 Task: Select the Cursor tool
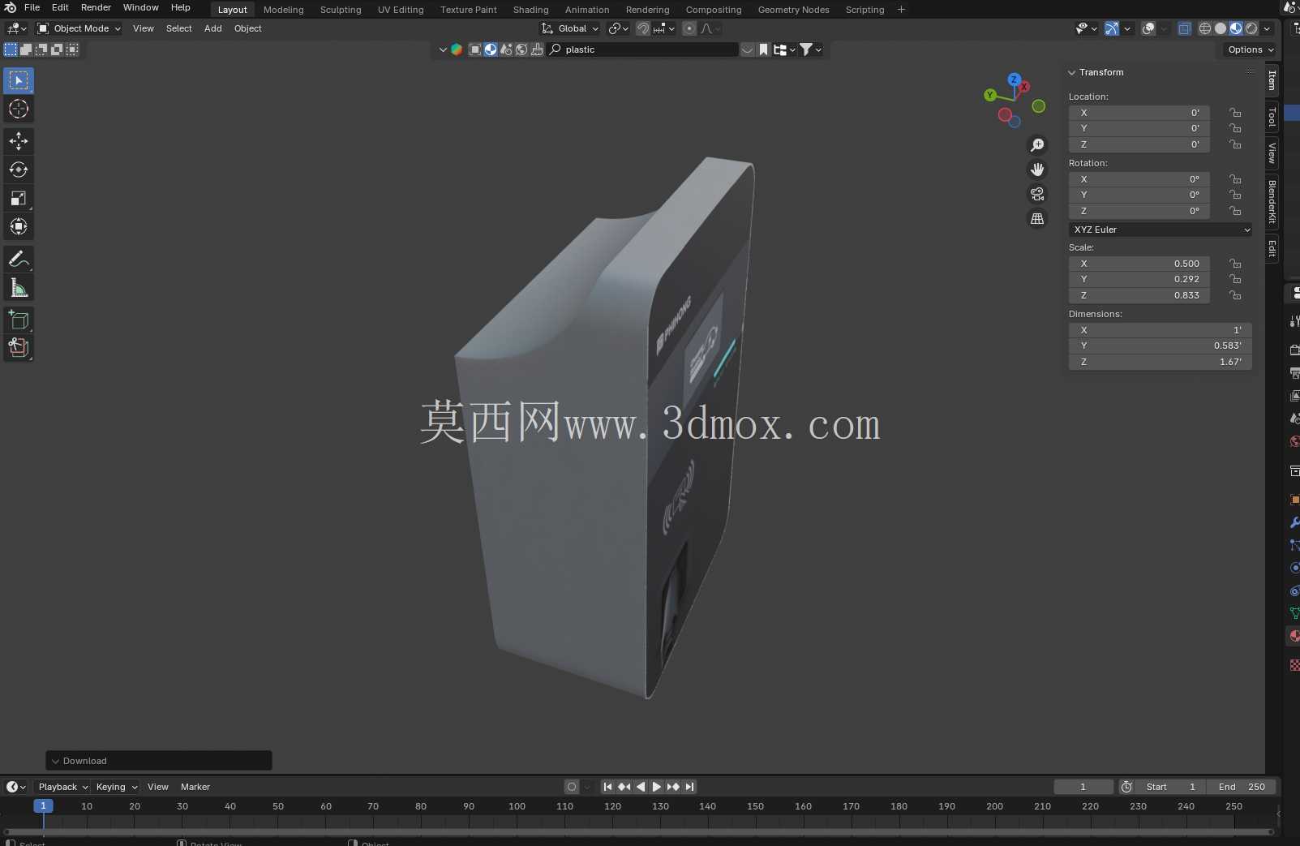[x=19, y=109]
